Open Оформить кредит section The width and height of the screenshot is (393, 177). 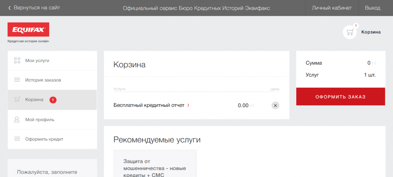(x=44, y=139)
